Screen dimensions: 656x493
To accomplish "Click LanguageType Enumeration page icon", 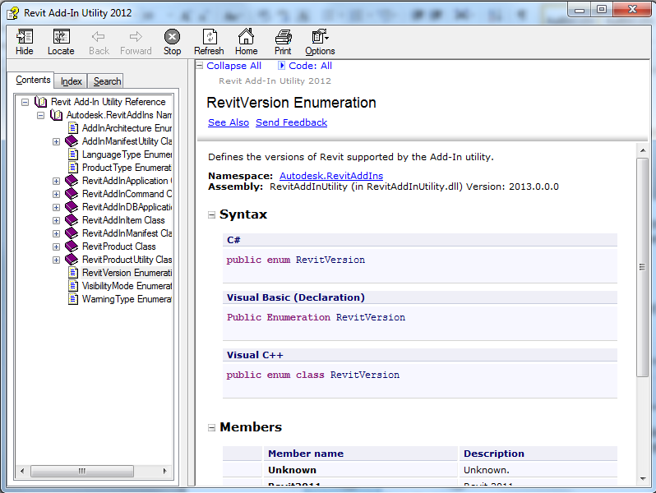I will [x=73, y=154].
